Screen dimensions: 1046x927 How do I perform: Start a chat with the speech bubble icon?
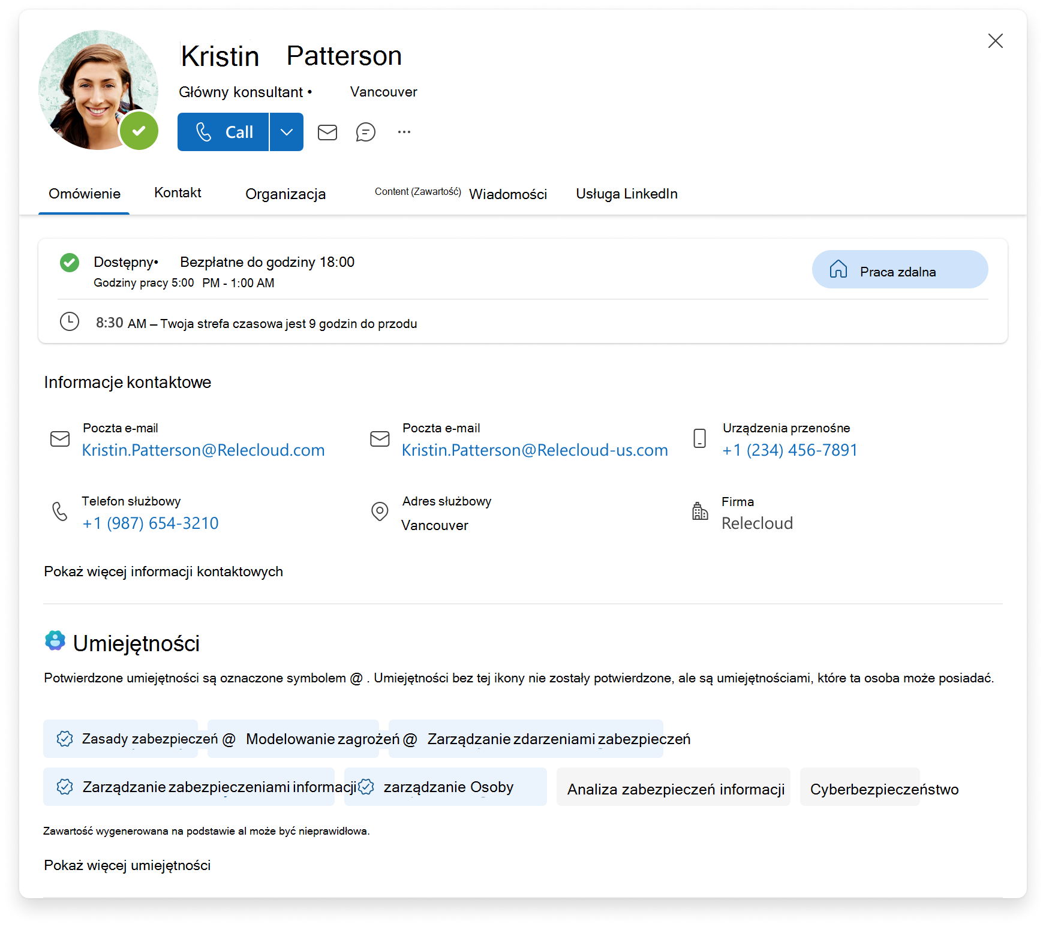click(x=366, y=132)
